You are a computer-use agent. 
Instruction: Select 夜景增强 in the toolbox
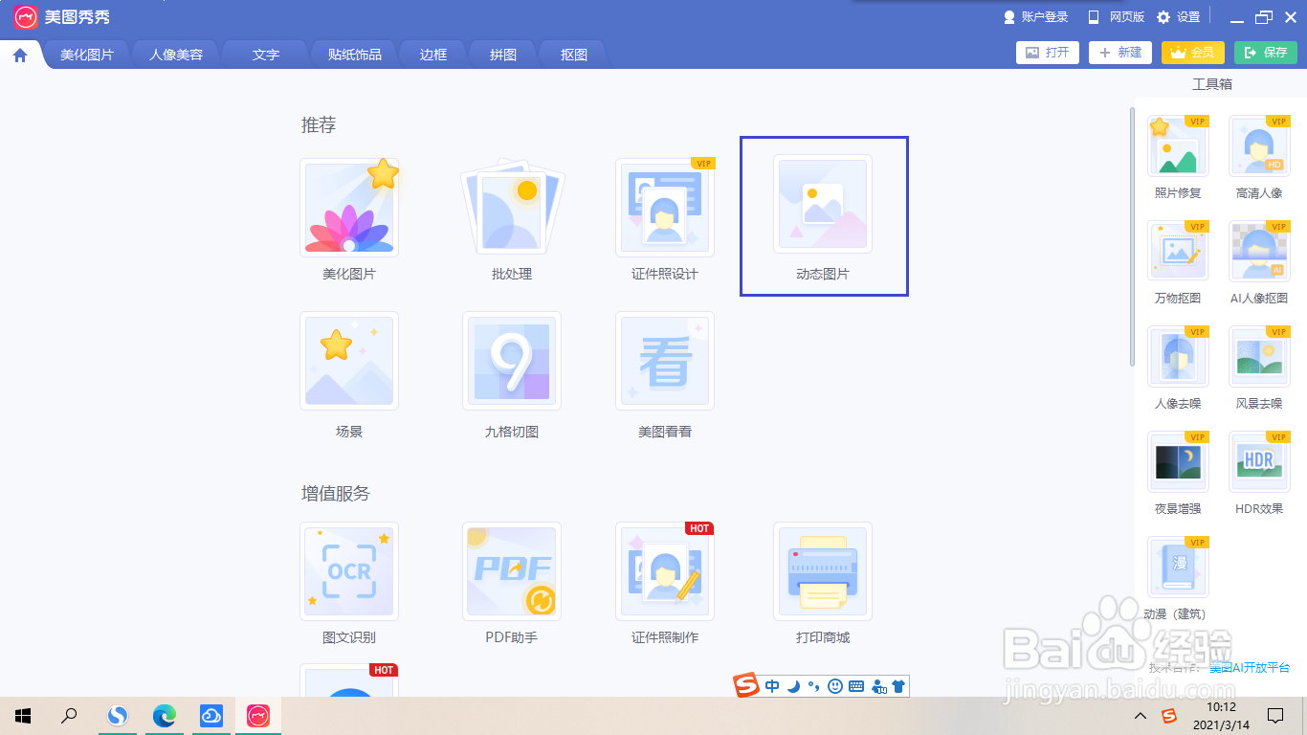click(x=1178, y=462)
